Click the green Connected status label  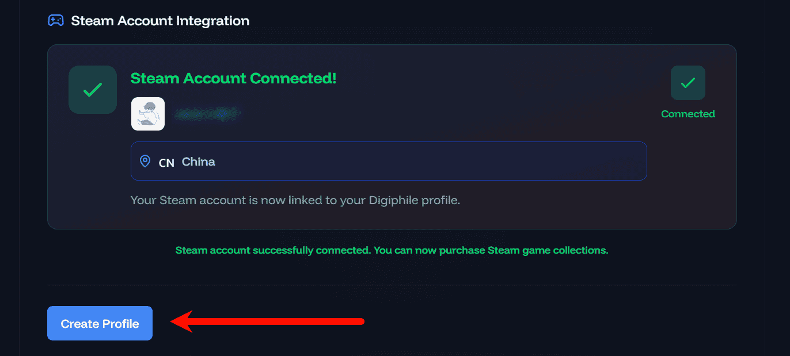tap(688, 114)
